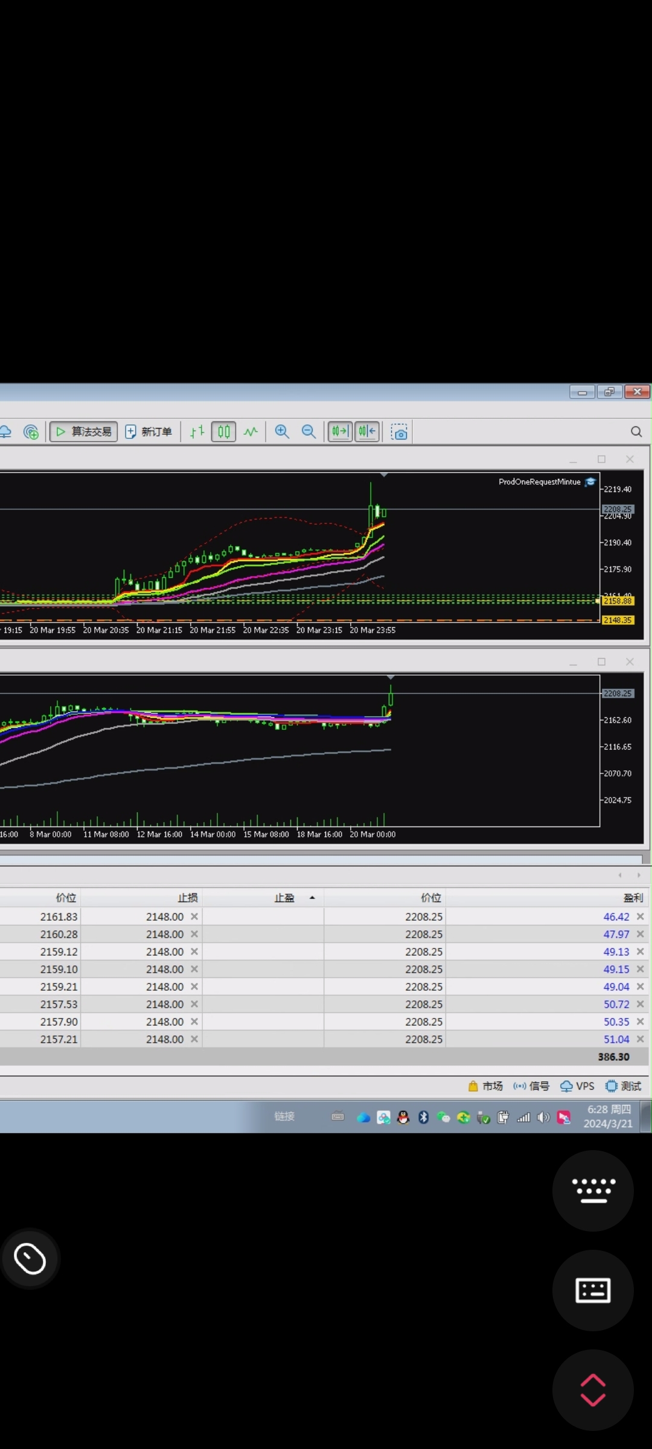Sort positions by the 盈利 profit header
The height and width of the screenshot is (1449, 652).
[633, 898]
